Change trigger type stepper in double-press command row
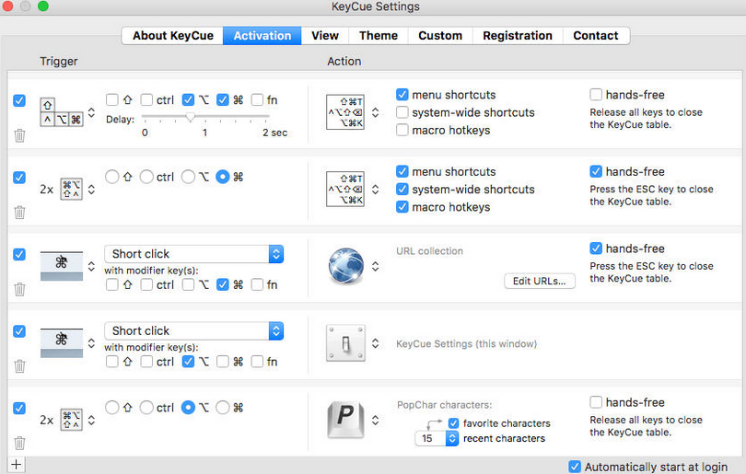Viewport: 746px width, 474px height. tap(91, 190)
